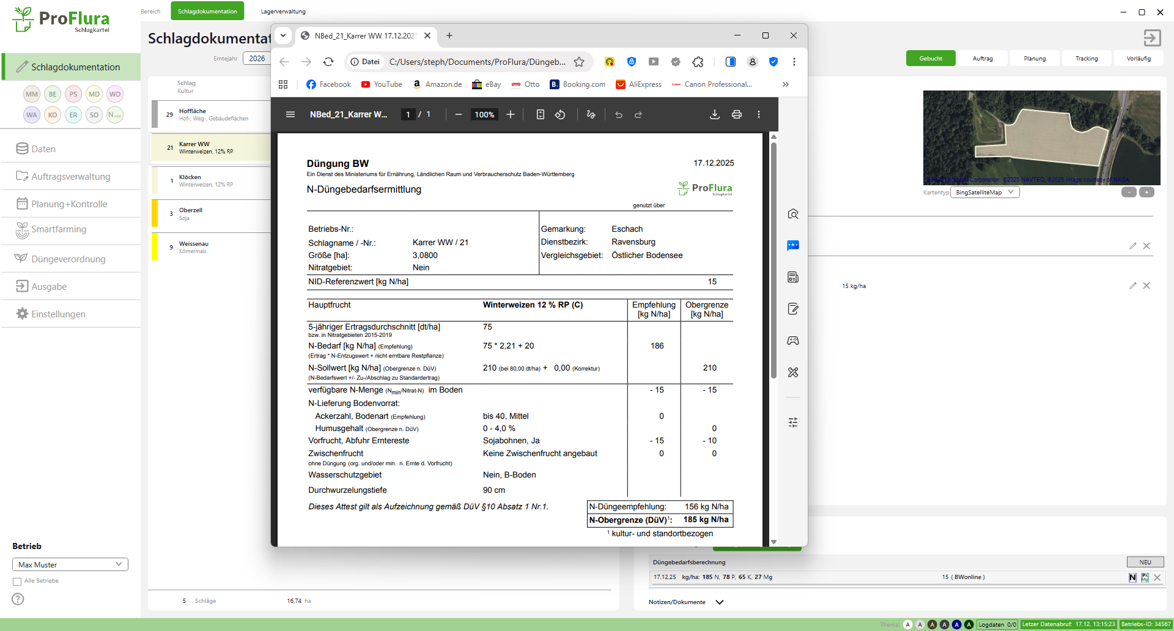Print the PDF from viewer toolbar

[x=736, y=114]
